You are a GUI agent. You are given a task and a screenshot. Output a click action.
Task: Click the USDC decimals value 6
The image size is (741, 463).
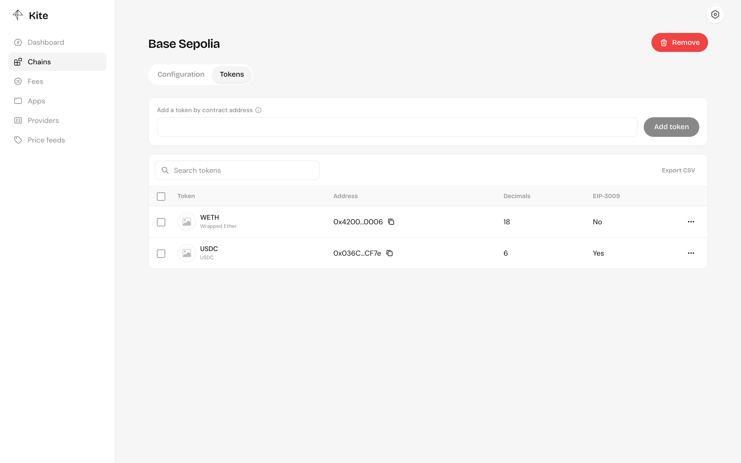tap(506, 253)
